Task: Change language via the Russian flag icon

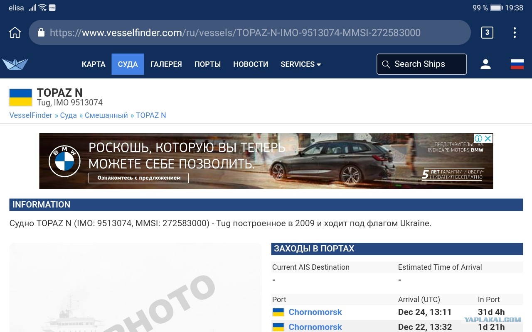Action: [x=517, y=64]
